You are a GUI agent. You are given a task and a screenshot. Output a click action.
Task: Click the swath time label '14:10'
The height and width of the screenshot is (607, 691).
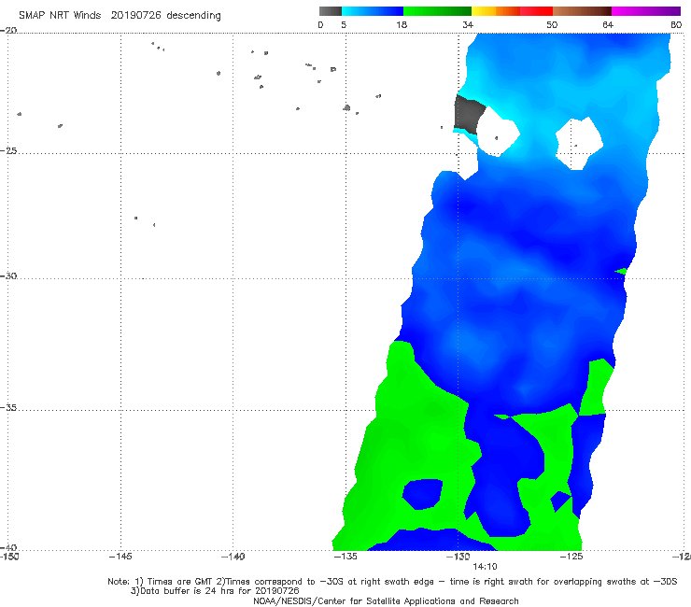(x=485, y=567)
